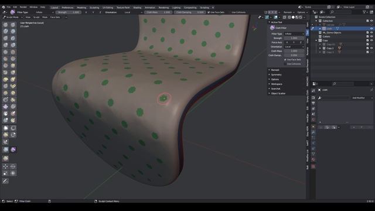The width and height of the screenshot is (375, 211).
Task: Open Active Tool properties tab
Action: coord(313,91)
